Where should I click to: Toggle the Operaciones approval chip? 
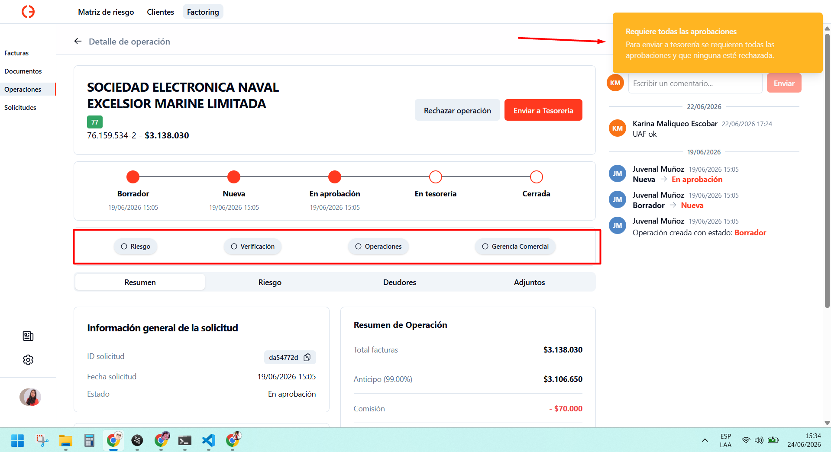(378, 247)
